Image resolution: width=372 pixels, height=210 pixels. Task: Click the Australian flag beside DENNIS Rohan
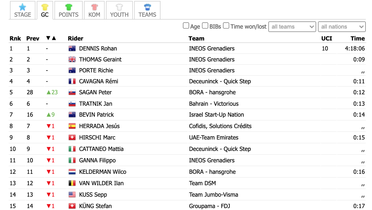click(x=72, y=49)
